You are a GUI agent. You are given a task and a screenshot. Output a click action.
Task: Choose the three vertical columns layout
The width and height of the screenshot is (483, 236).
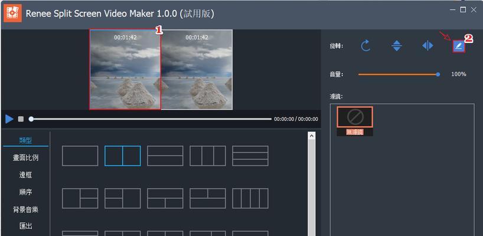pos(208,156)
